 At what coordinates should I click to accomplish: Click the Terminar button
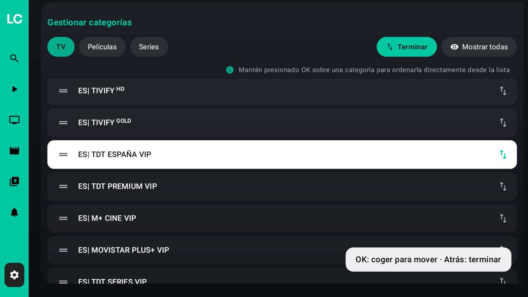point(407,47)
